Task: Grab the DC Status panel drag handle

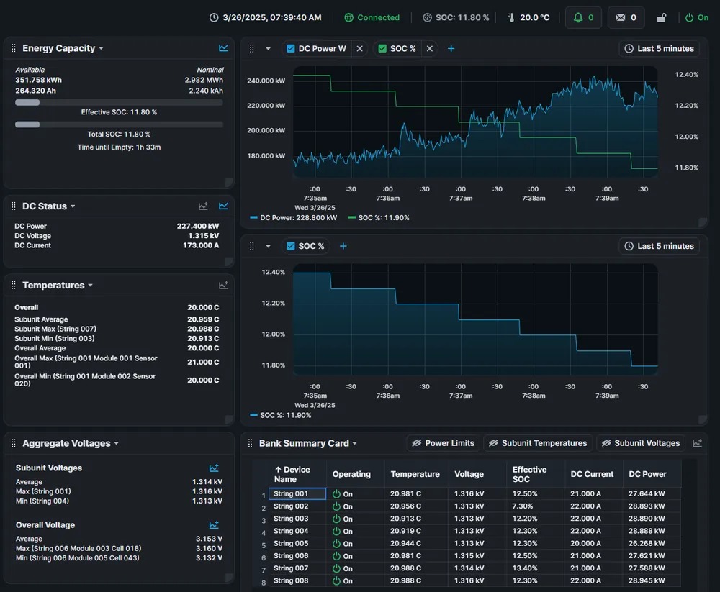Action: coord(13,206)
